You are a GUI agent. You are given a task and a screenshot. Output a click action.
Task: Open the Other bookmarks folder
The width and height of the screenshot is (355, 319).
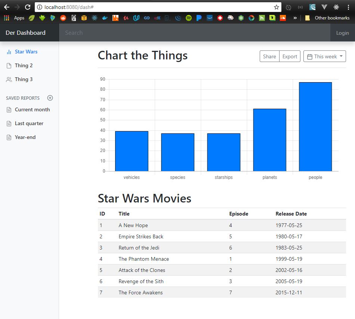click(327, 18)
